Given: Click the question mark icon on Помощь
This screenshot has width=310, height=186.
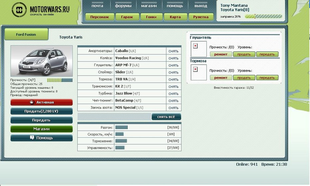Looking at the screenshot, I should coord(32,138).
